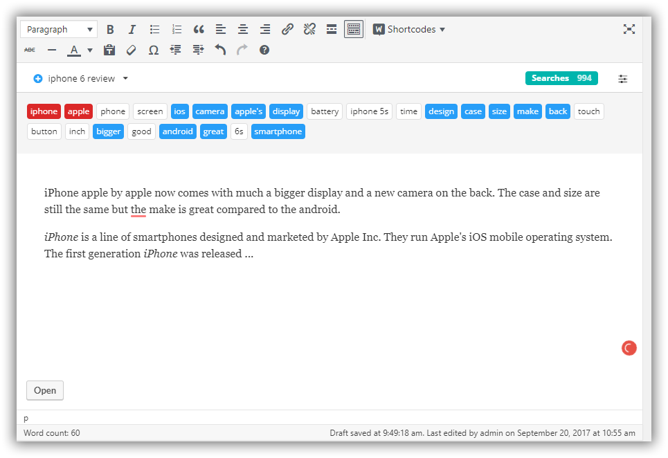Paste as plain text
This screenshot has width=668, height=458.
coord(109,51)
